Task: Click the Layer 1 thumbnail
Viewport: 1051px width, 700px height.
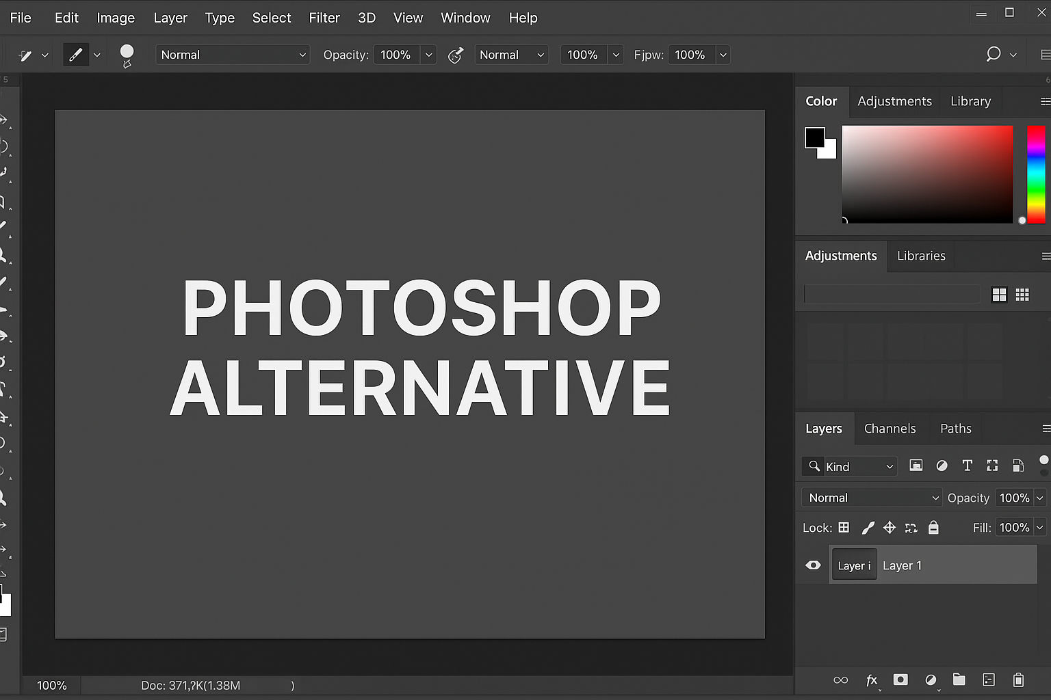Action: point(853,565)
